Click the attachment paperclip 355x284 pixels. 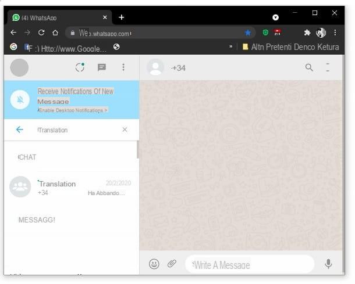172,263
